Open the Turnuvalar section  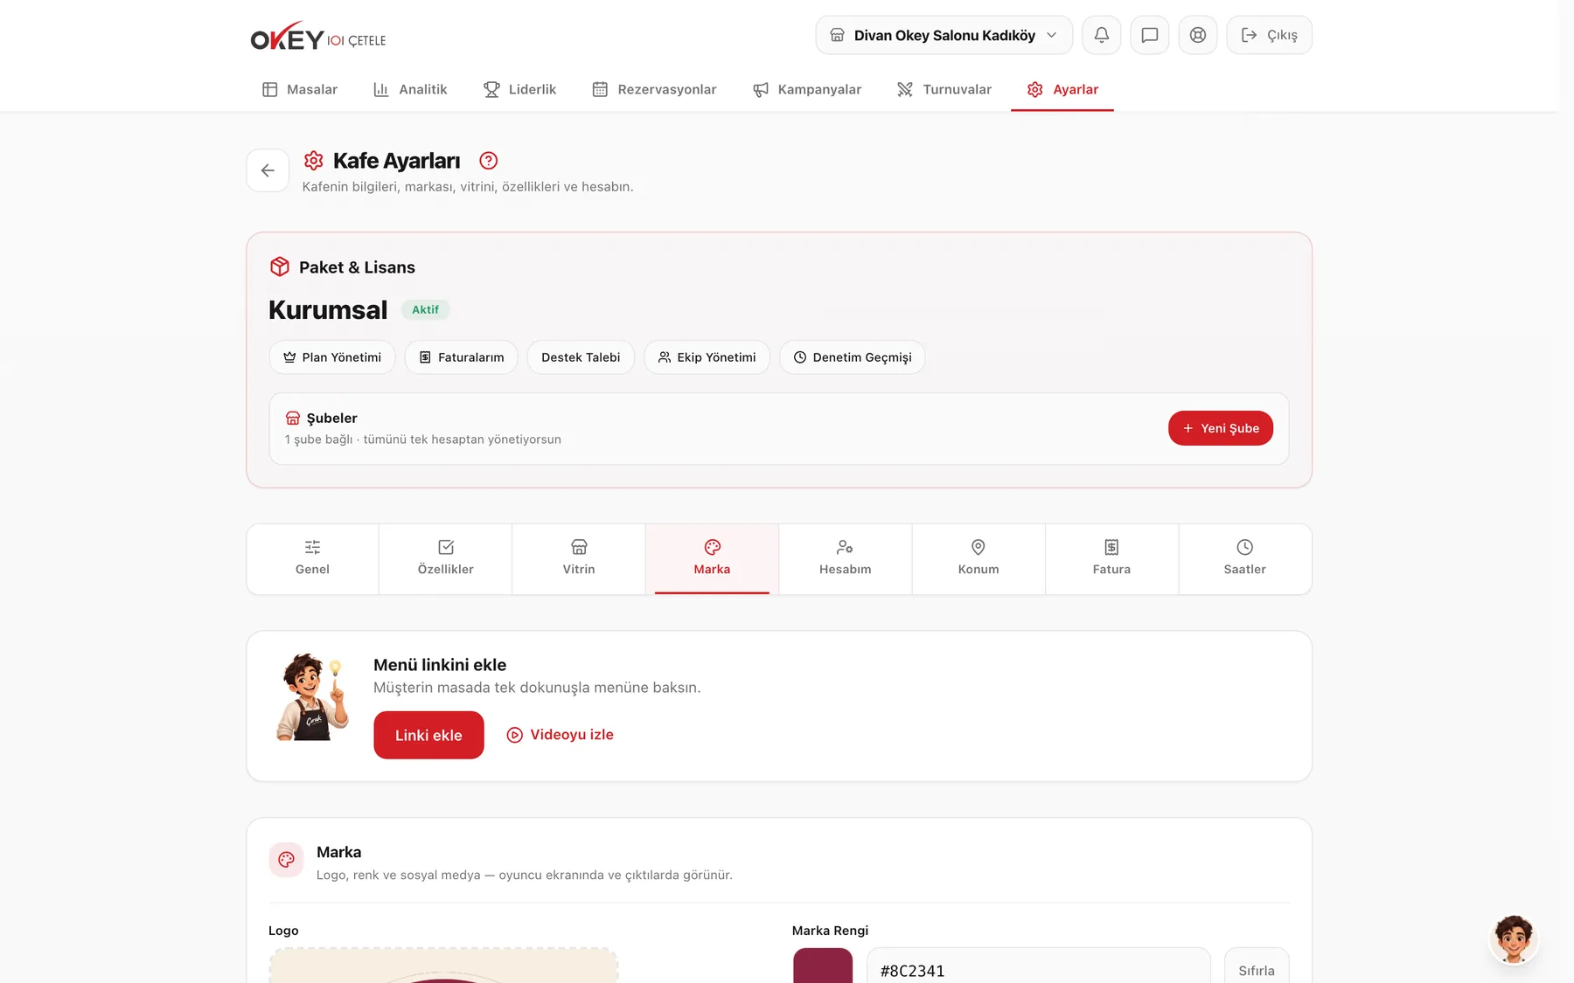944,89
